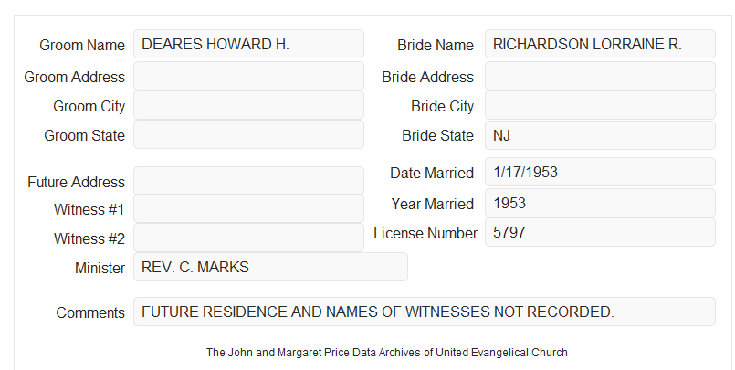Click the Comments label
This screenshot has height=370, width=735.
pos(90,312)
